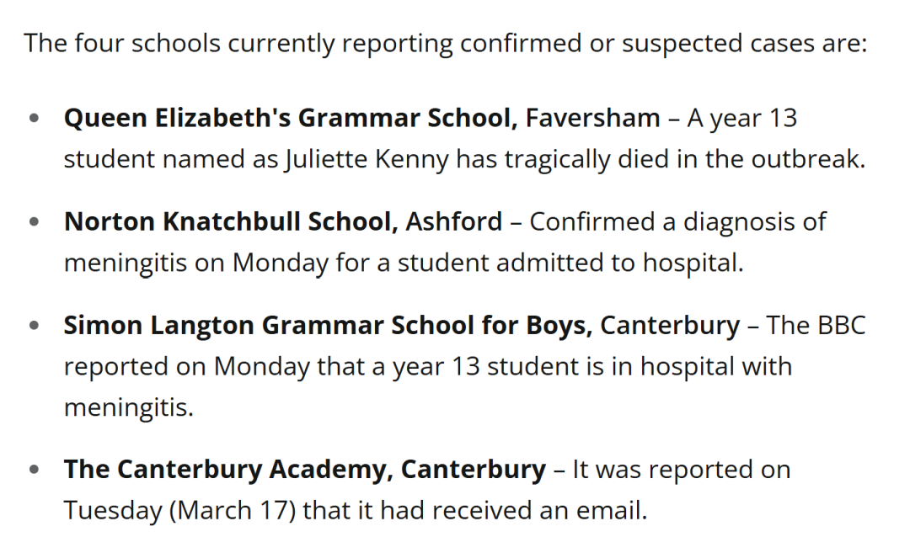The image size is (910, 553).
Task: Click the bold Queen Elizabeth's Grammar School name
Action: pyautogui.click(x=291, y=118)
